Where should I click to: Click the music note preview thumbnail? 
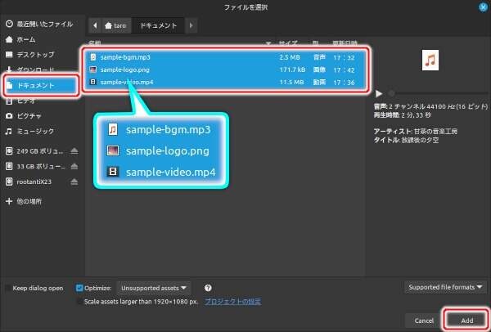[x=430, y=60]
